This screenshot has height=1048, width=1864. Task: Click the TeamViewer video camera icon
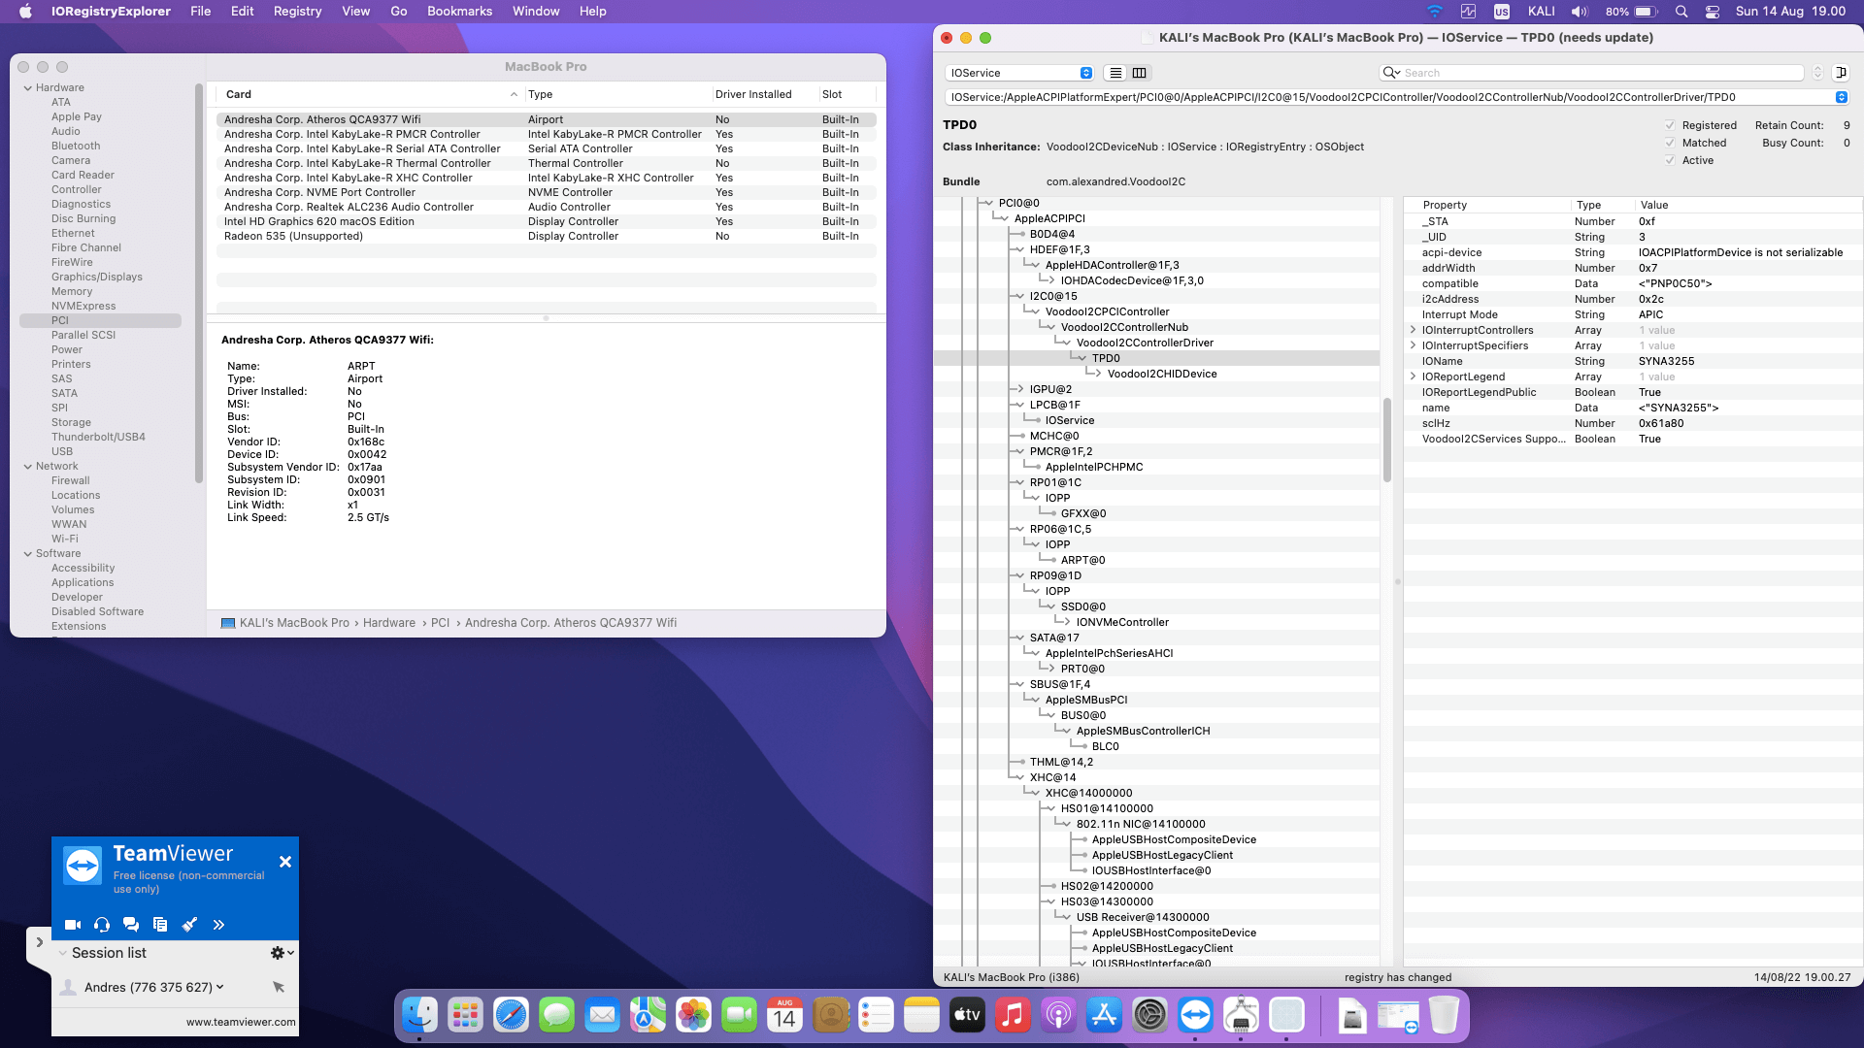pyautogui.click(x=73, y=925)
